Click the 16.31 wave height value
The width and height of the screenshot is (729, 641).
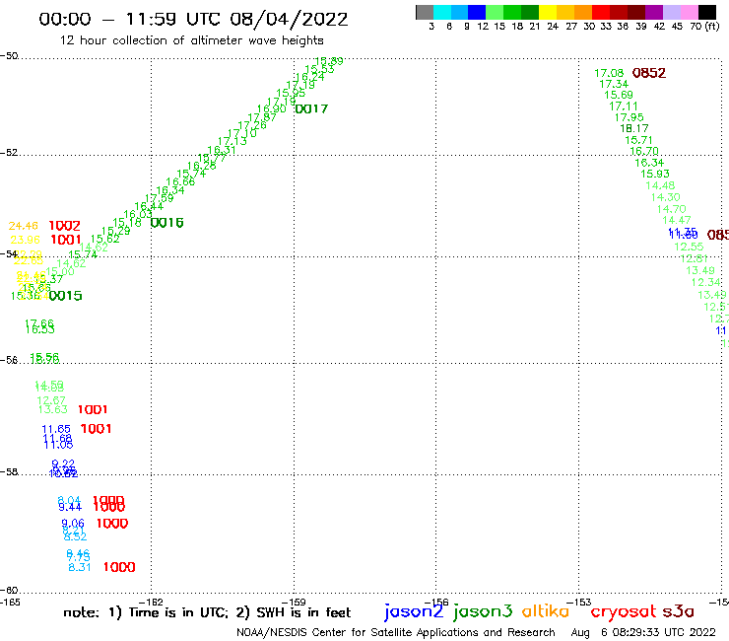[x=222, y=150]
